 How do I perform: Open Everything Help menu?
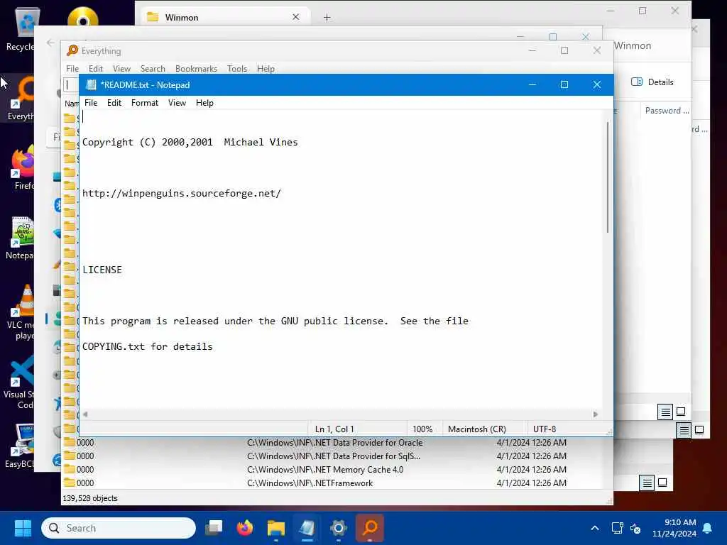coord(266,69)
